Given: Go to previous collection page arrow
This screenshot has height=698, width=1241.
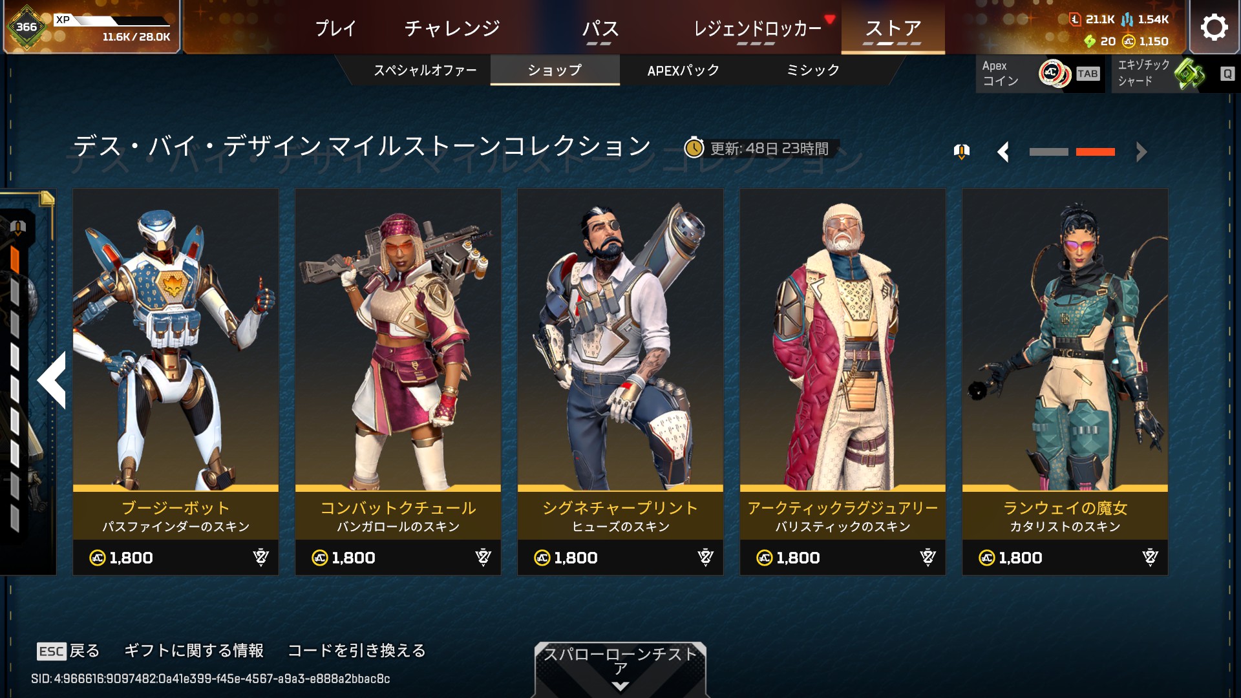Looking at the screenshot, I should point(1003,152).
